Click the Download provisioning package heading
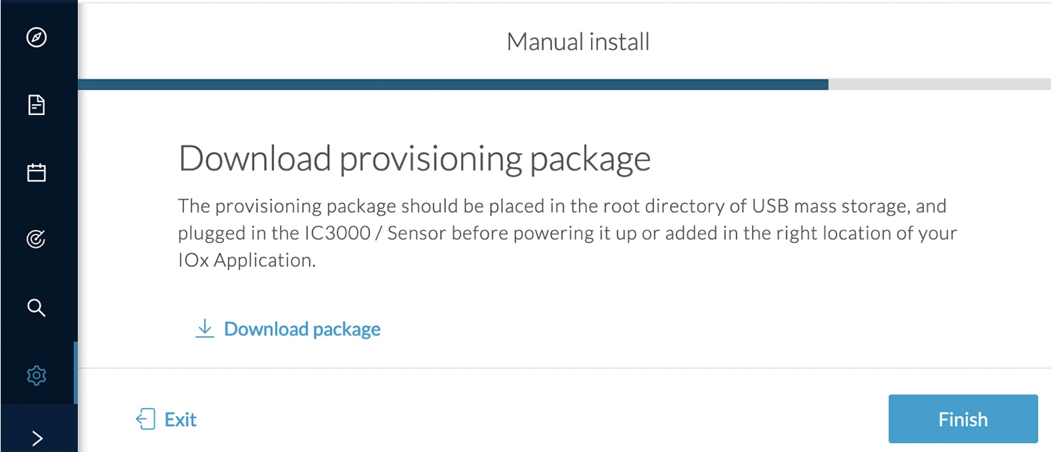This screenshot has height=452, width=1051. pos(415,158)
